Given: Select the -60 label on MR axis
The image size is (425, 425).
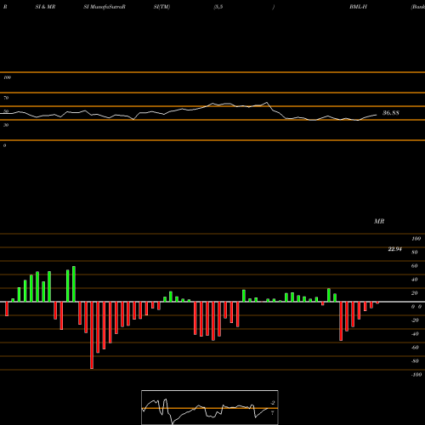Looking at the screenshot, I should tap(415, 348).
